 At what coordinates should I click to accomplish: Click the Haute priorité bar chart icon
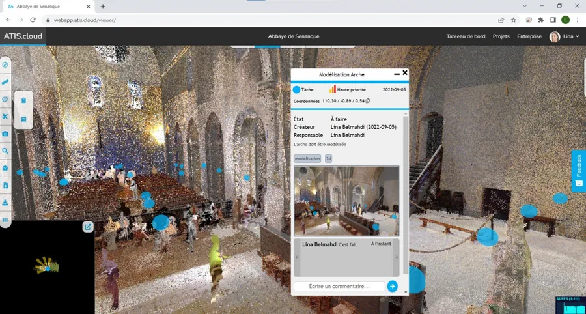click(333, 89)
